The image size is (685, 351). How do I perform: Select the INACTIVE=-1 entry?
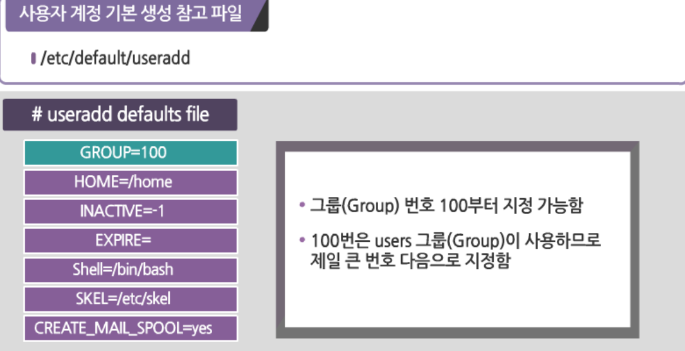[x=131, y=211]
